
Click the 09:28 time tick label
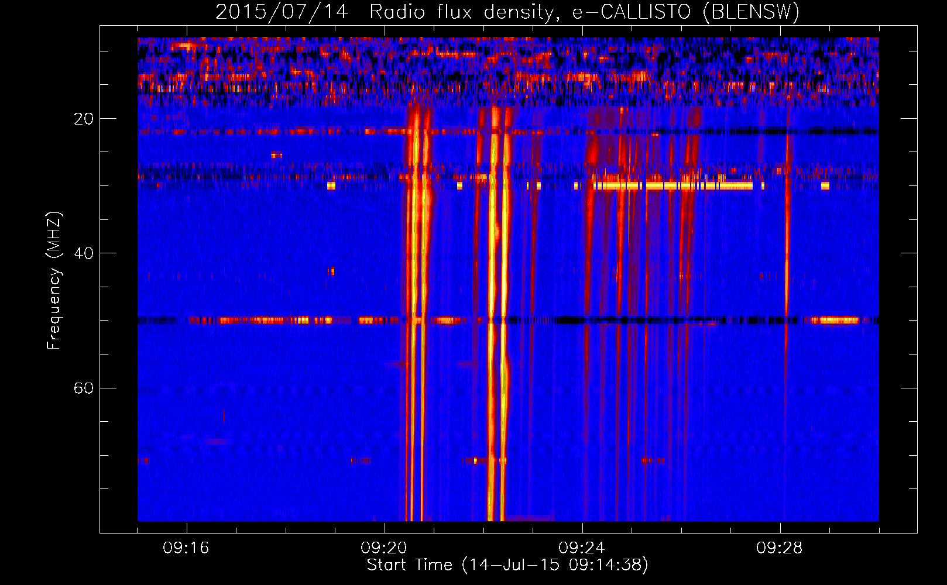point(780,548)
